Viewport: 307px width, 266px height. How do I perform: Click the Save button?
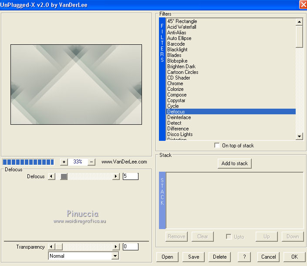[193, 256]
